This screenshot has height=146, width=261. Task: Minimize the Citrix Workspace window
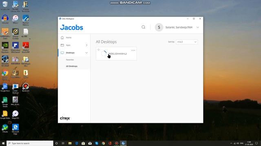coord(188,19)
